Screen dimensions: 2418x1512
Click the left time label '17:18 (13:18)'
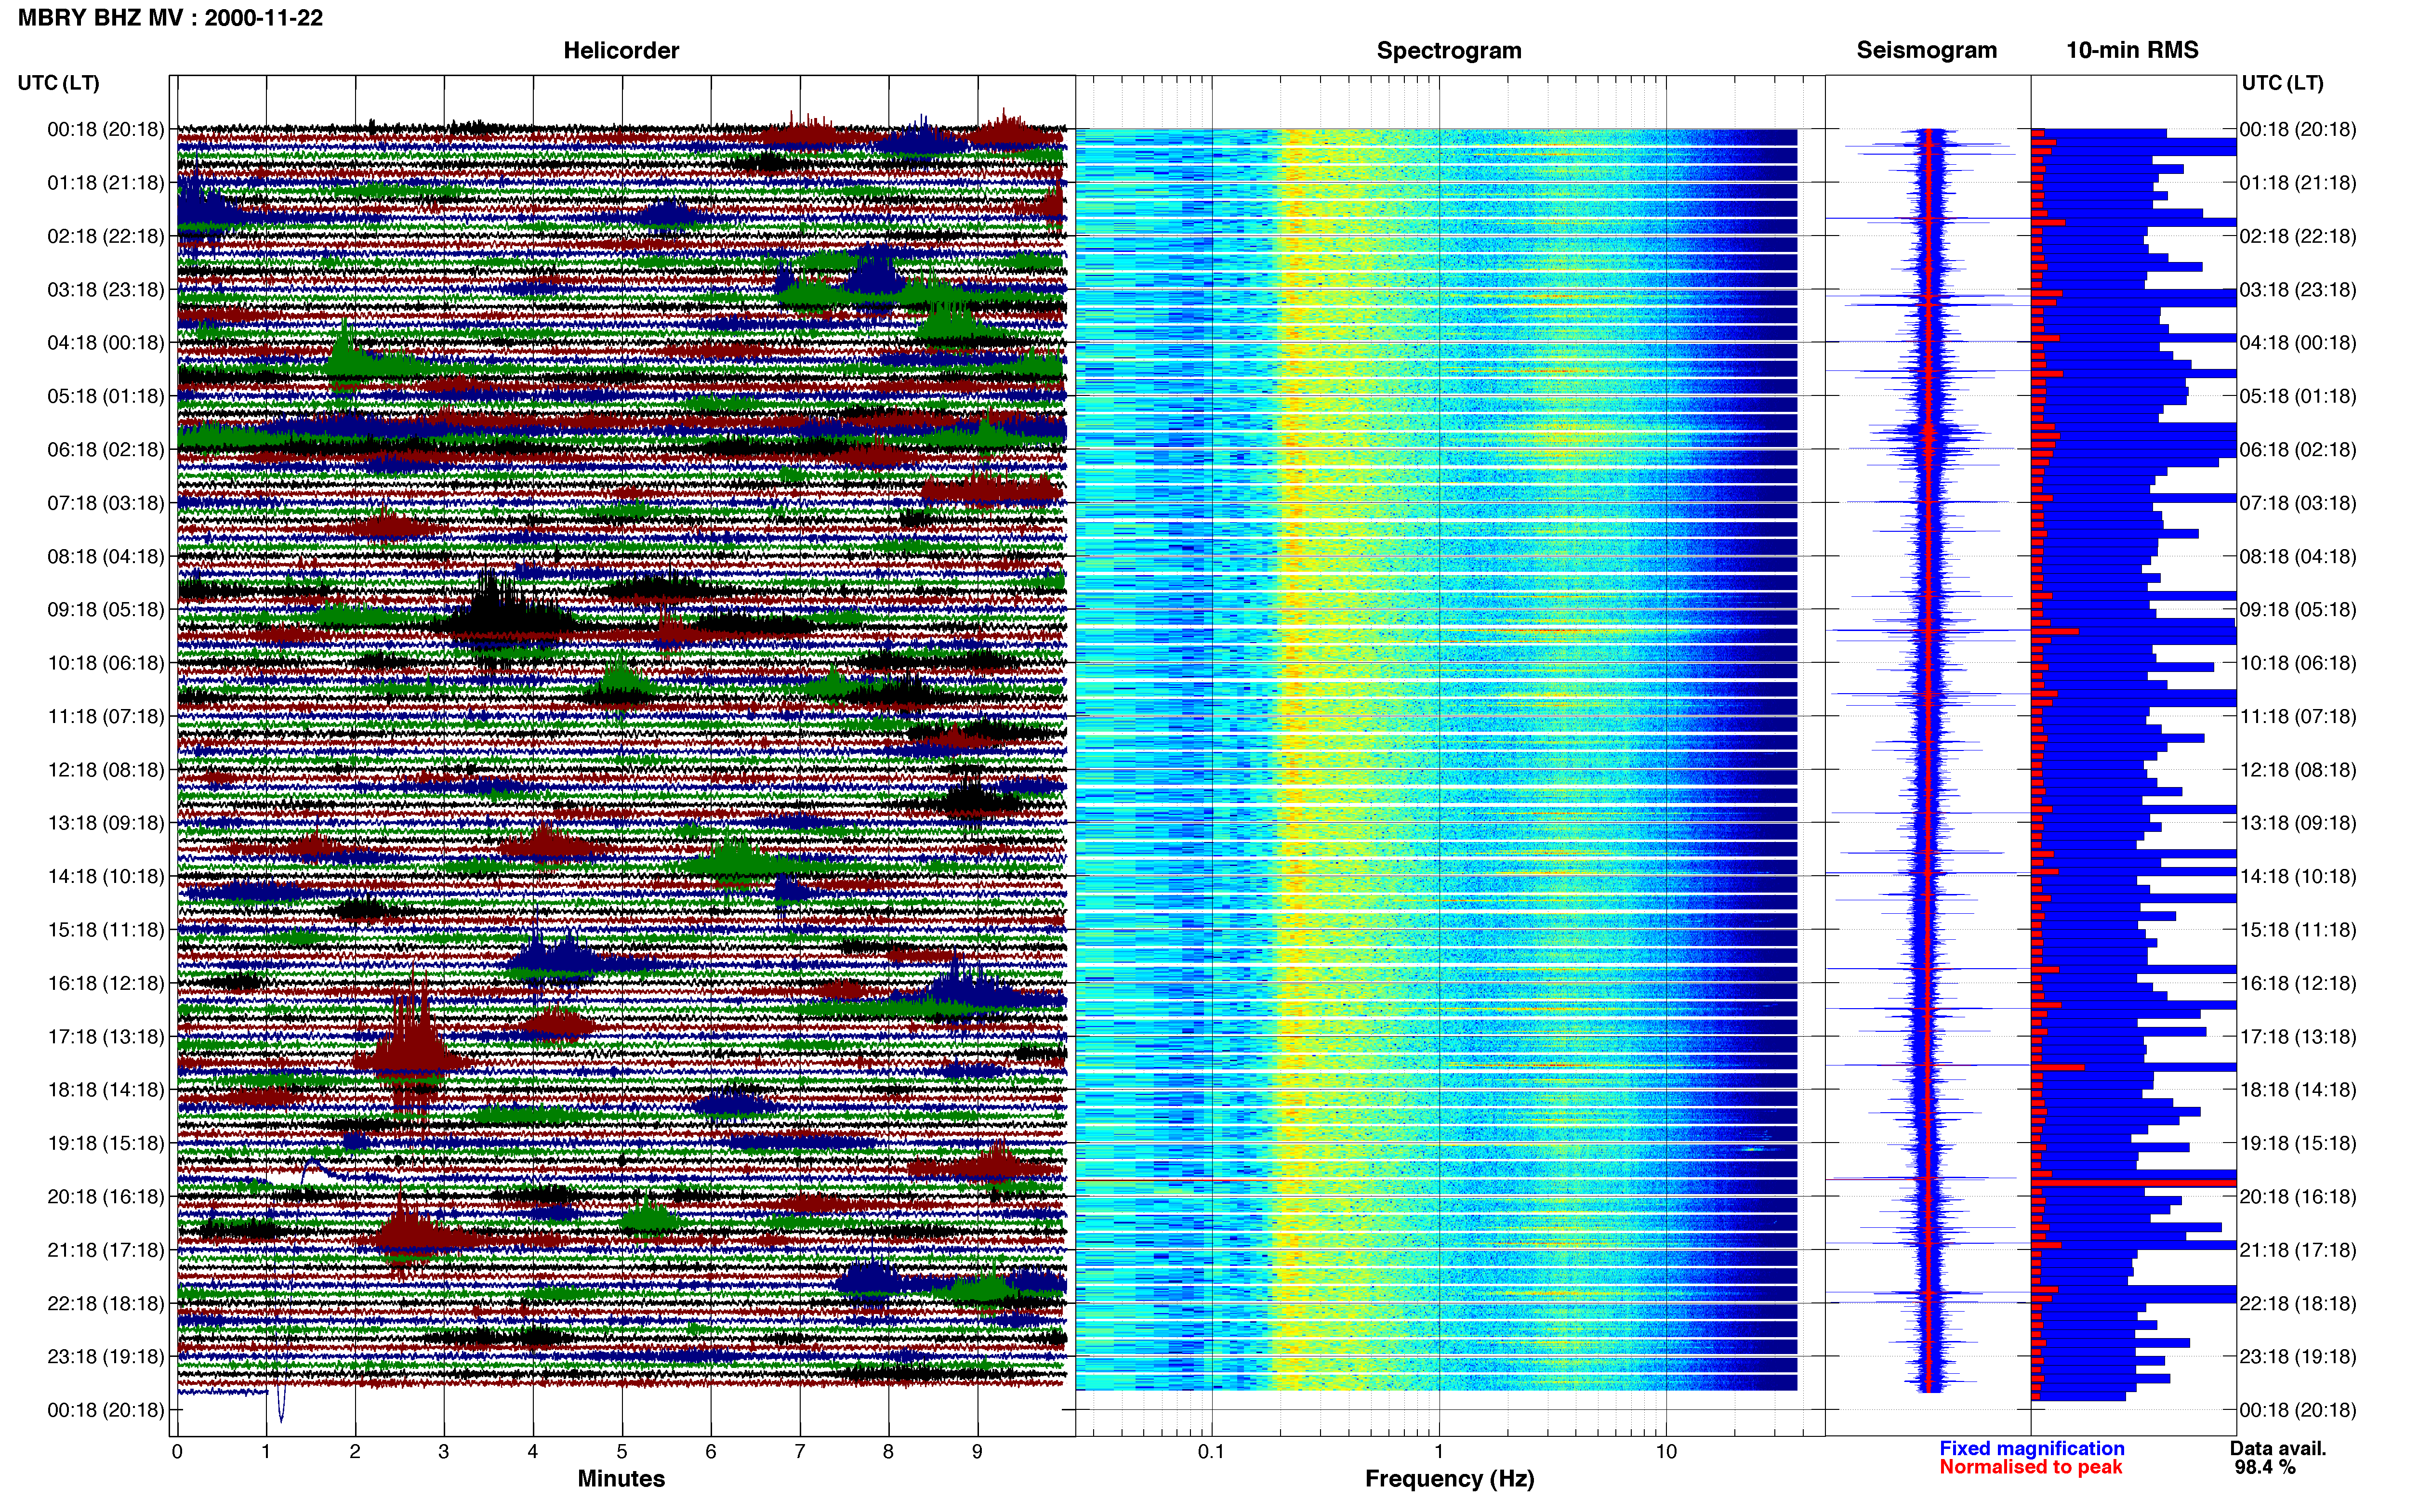pos(105,1036)
